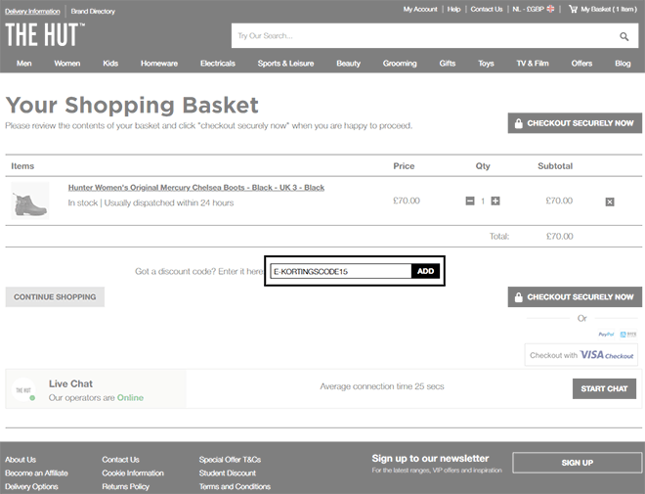Open Terms and Conditions link
This screenshot has height=494, width=645.
point(235,486)
